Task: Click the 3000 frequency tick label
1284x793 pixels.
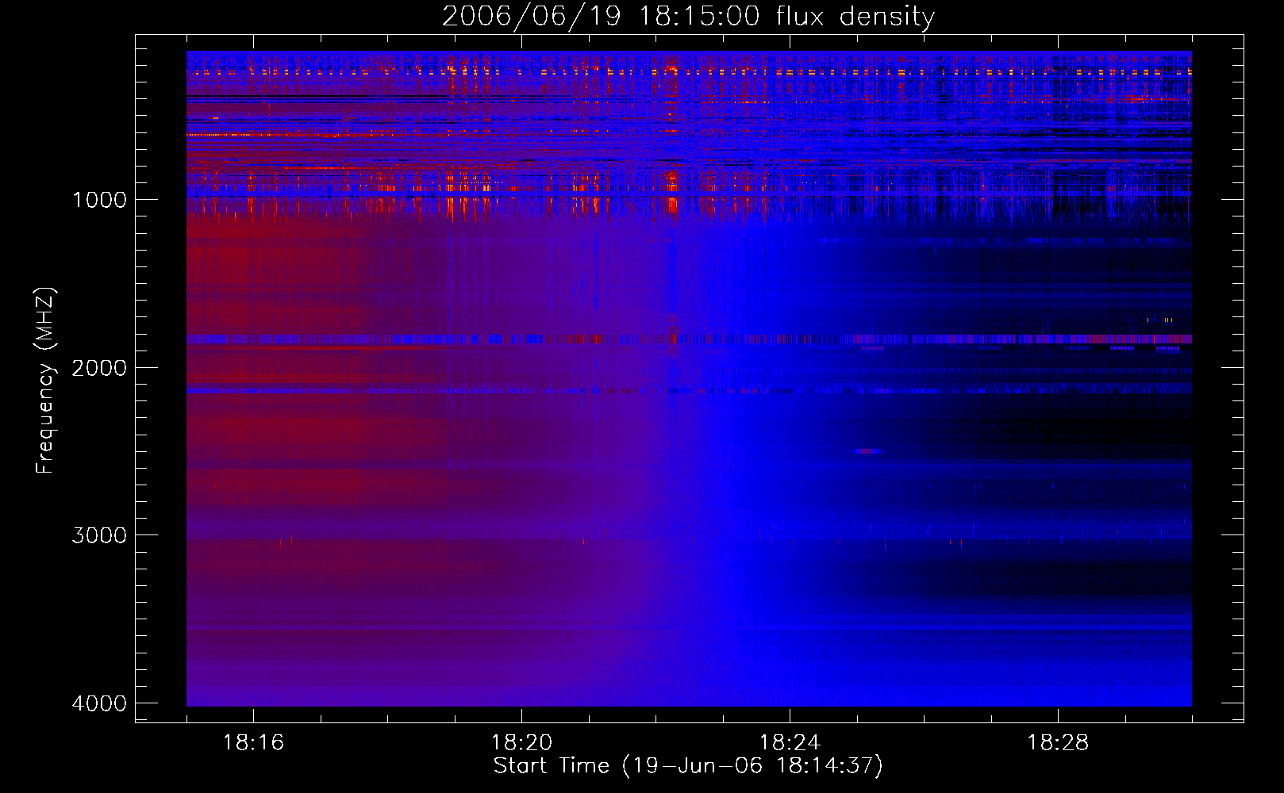Action: [x=99, y=535]
